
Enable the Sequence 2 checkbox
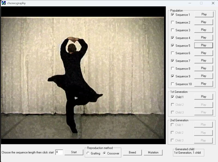click(x=172, y=23)
